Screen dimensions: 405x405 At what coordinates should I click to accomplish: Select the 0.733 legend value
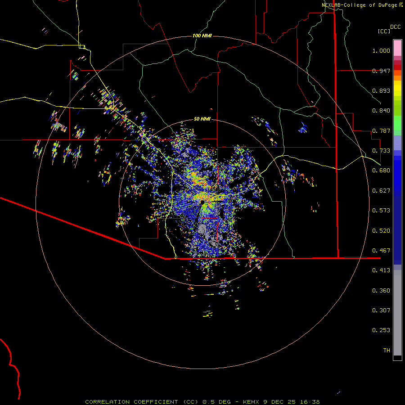point(381,151)
